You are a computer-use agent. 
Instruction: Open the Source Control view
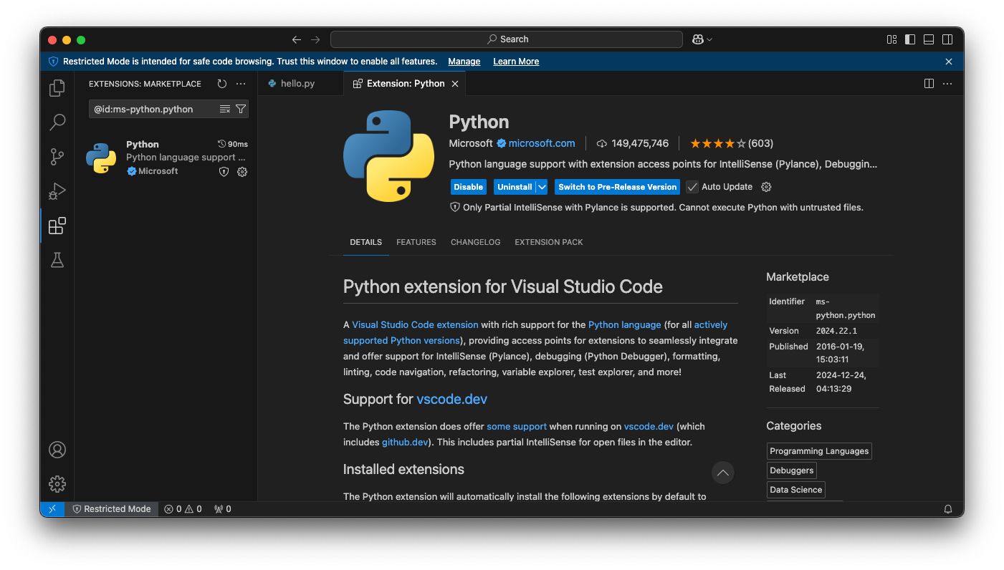[x=57, y=157]
